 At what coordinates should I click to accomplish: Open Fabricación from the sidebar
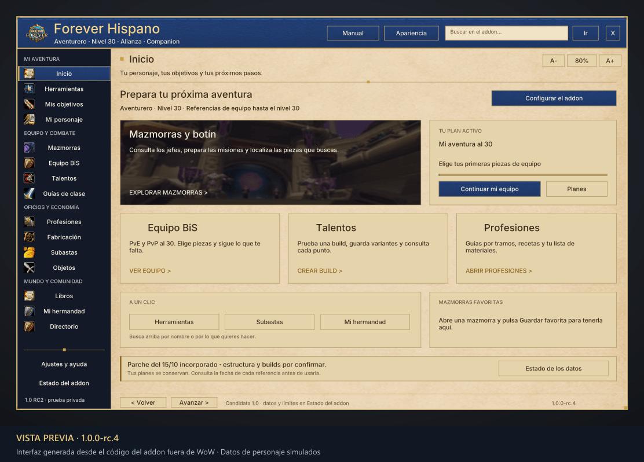pyautogui.click(x=64, y=237)
